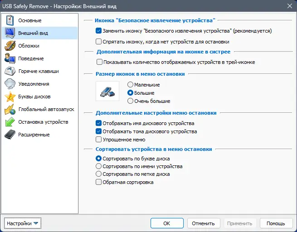Open the Помощь button
This screenshot has height=232, width=297.
tap(276, 223)
